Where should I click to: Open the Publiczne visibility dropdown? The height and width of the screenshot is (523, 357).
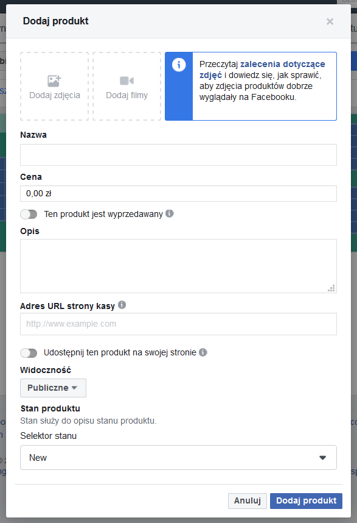click(x=54, y=388)
